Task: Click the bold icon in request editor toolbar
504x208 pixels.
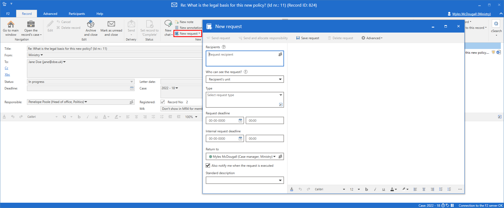Action: (x=366, y=189)
